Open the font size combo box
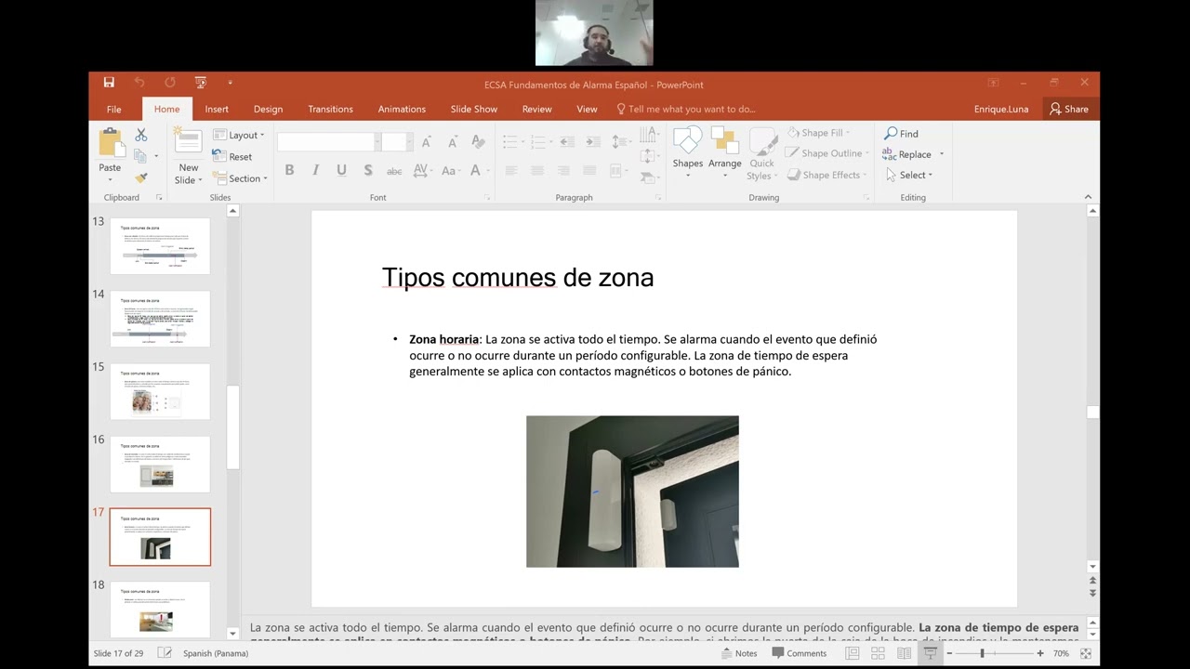Viewport: 1190px width, 669px height. [397, 142]
